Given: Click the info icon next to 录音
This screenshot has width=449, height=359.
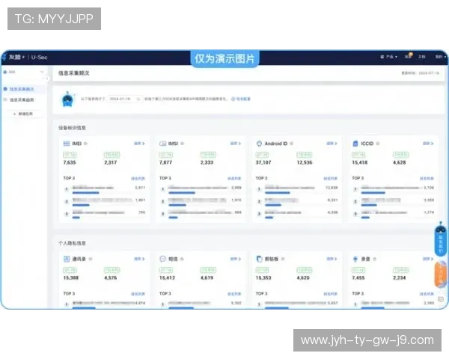Looking at the screenshot, I should click(x=375, y=259).
